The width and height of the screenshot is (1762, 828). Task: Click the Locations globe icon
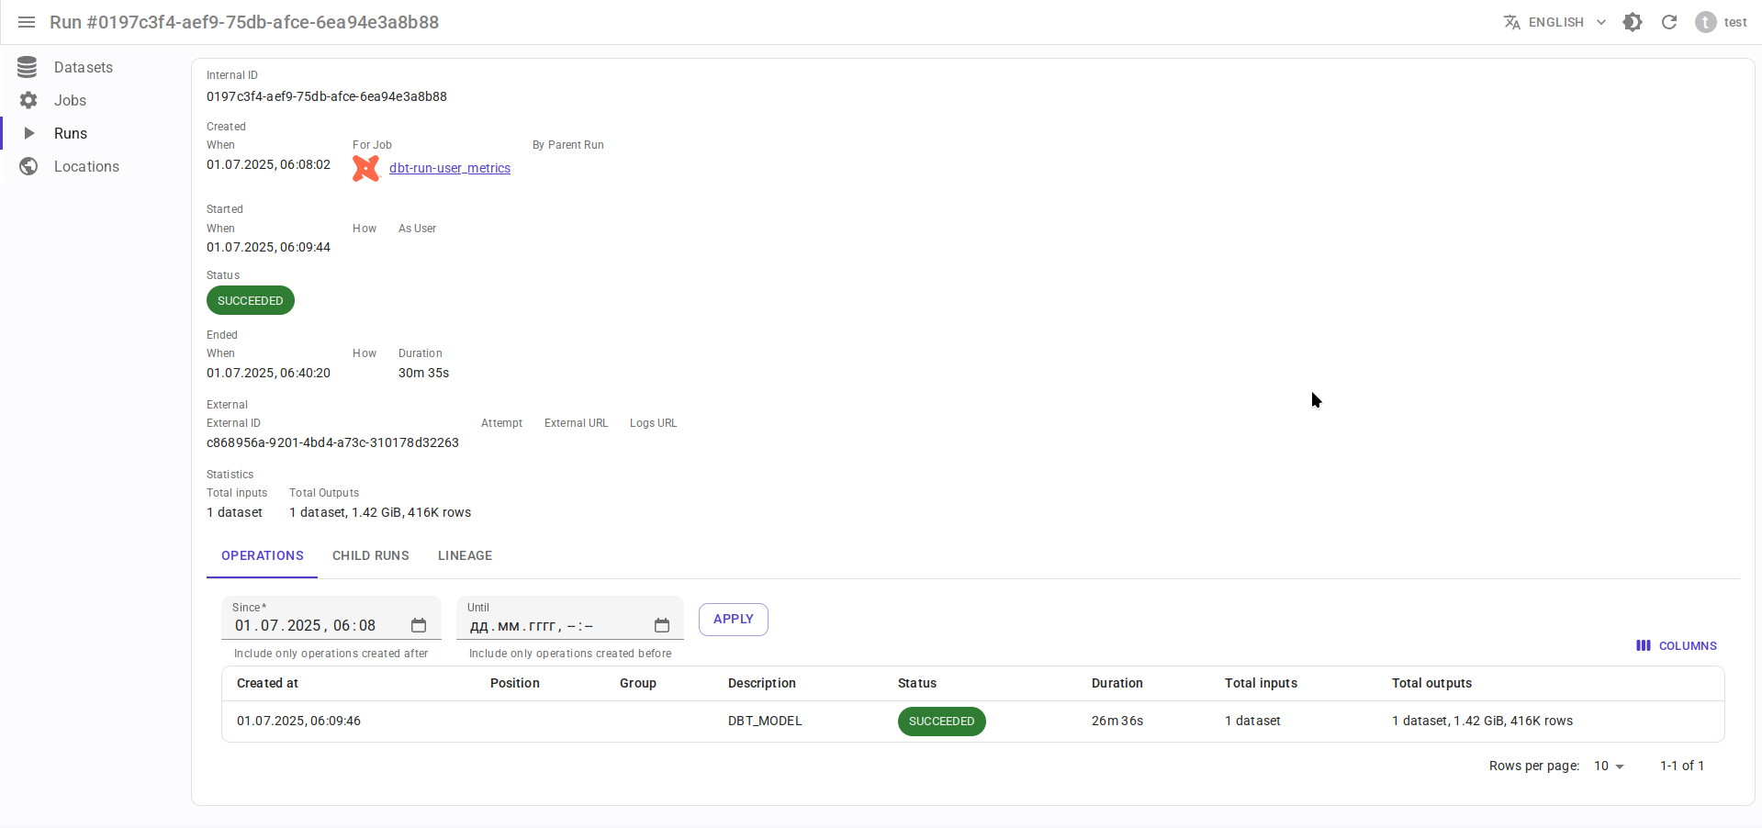28,166
